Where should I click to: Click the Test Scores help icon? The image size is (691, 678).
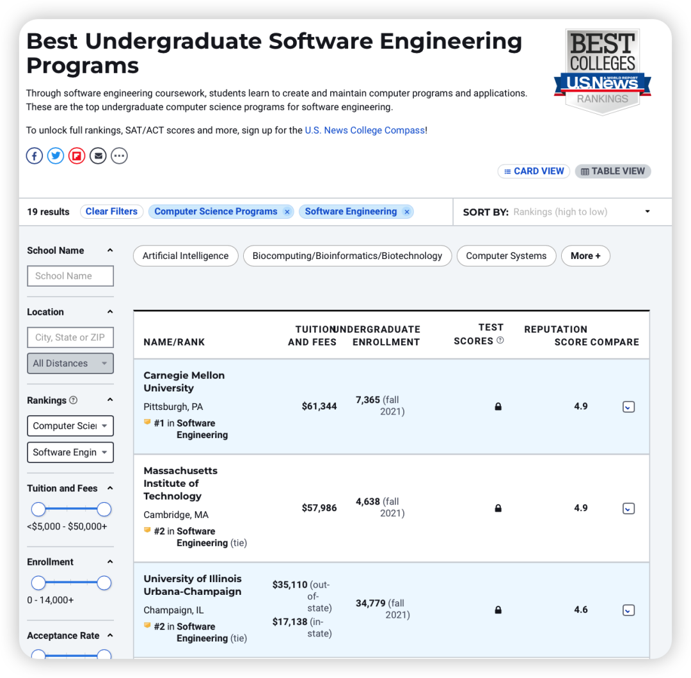click(500, 340)
